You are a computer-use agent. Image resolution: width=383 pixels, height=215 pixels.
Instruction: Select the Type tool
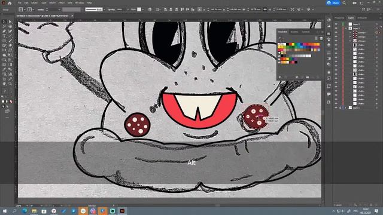[x=4, y=36]
